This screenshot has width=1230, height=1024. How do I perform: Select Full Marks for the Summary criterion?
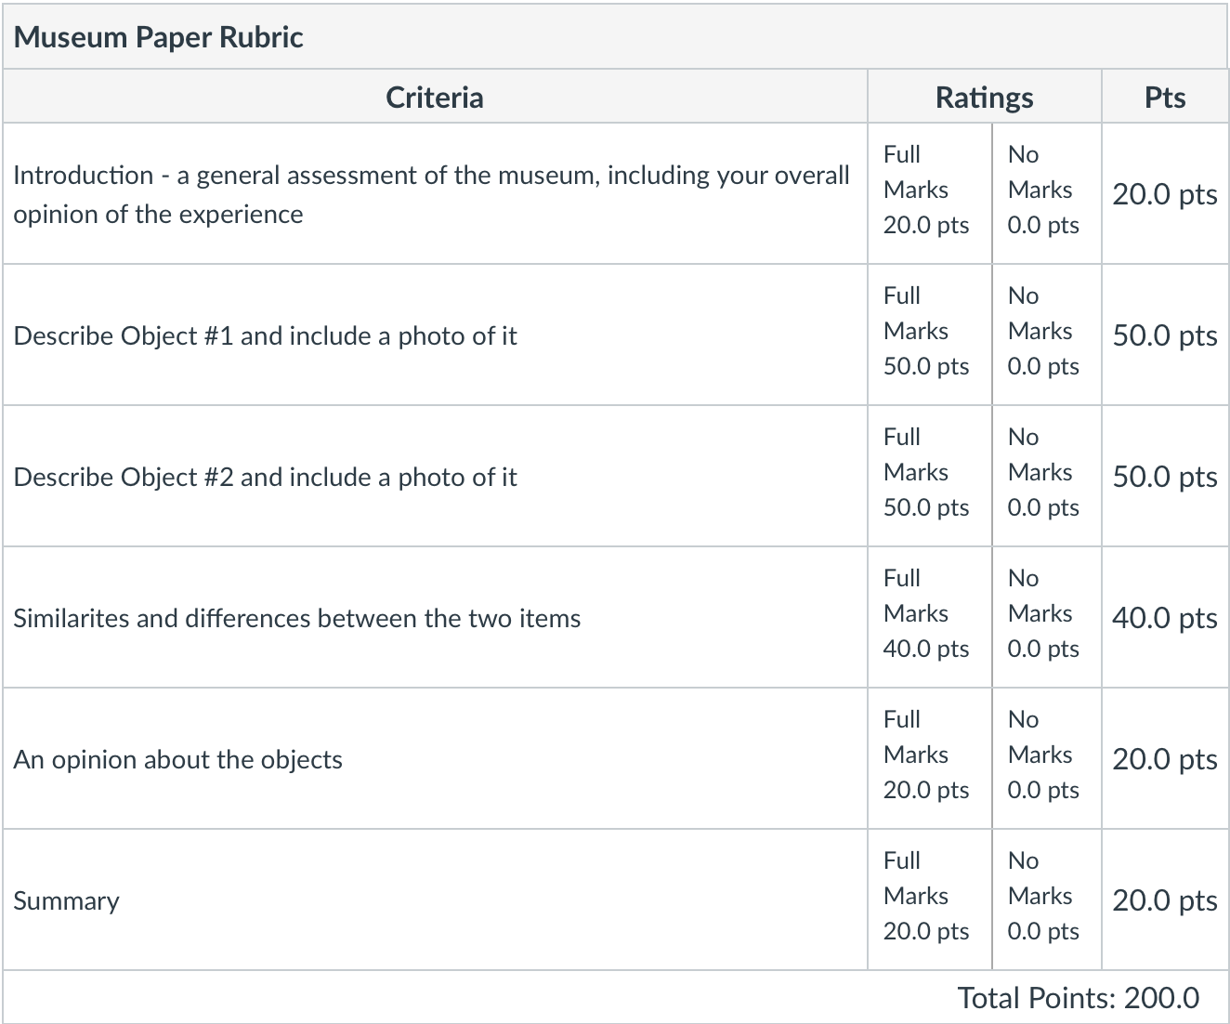point(927,897)
